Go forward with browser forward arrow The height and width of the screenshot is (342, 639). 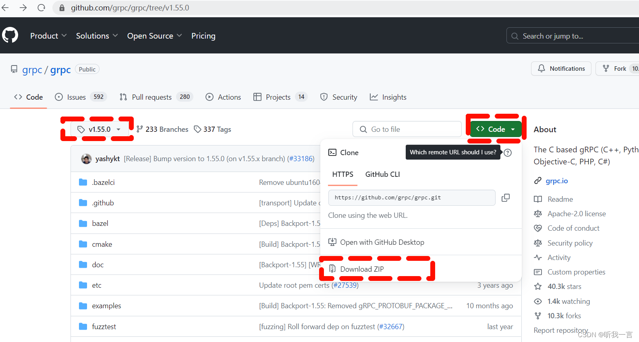(23, 8)
